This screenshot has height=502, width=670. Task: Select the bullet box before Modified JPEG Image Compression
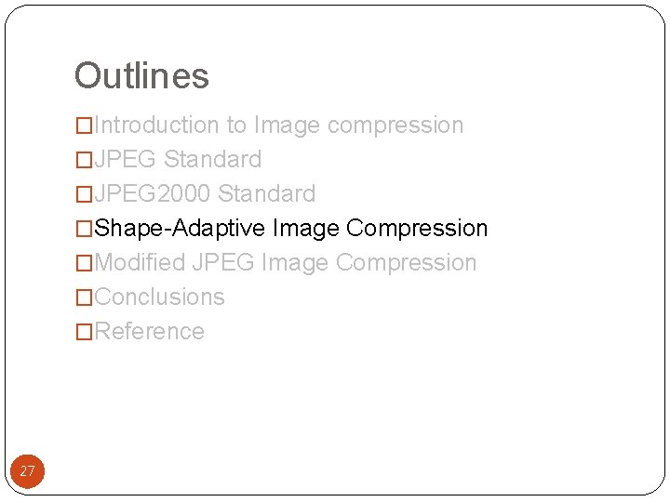[x=84, y=263]
